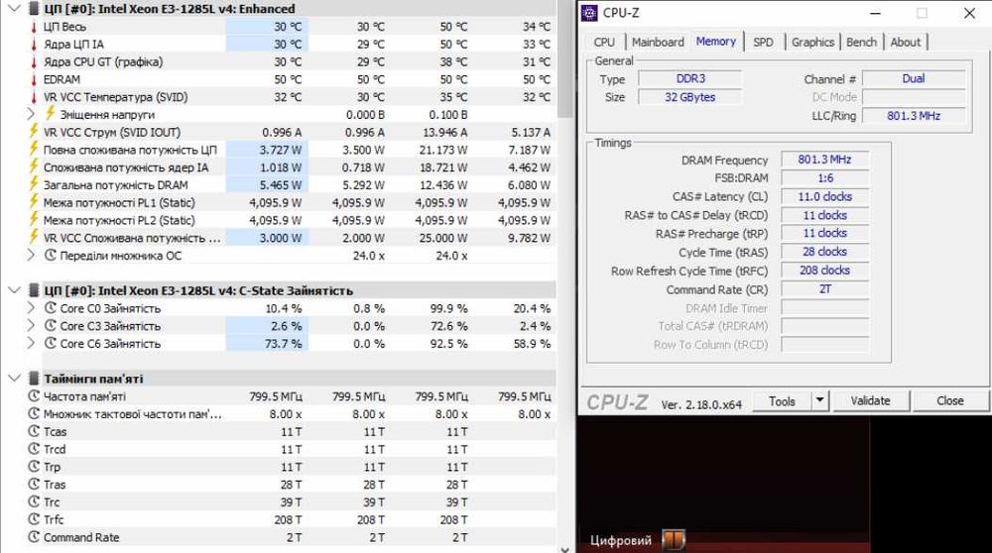This screenshot has width=992, height=553.
Task: Click the memory Type field 'DDR3'
Action: 690,79
